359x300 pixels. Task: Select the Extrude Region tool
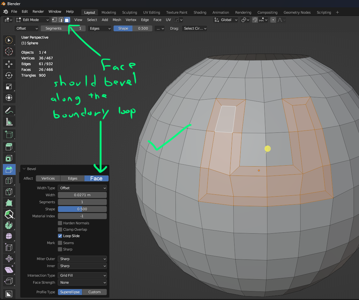coord(9,147)
